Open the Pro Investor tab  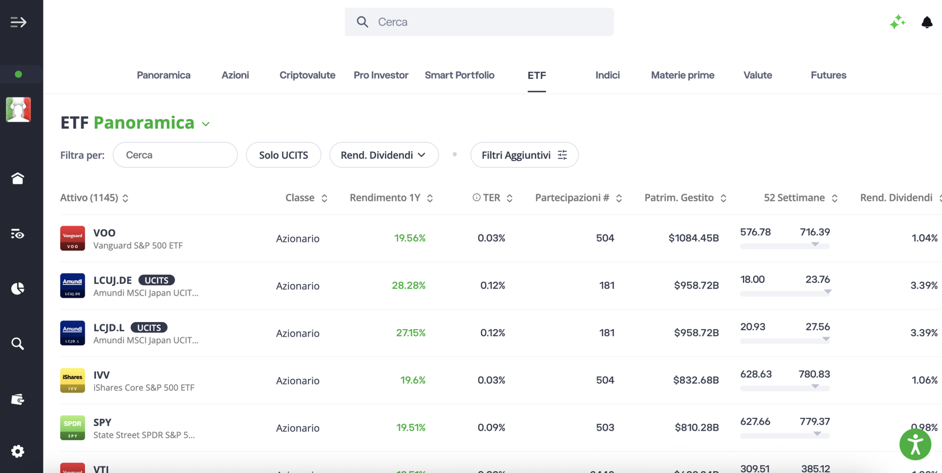381,75
